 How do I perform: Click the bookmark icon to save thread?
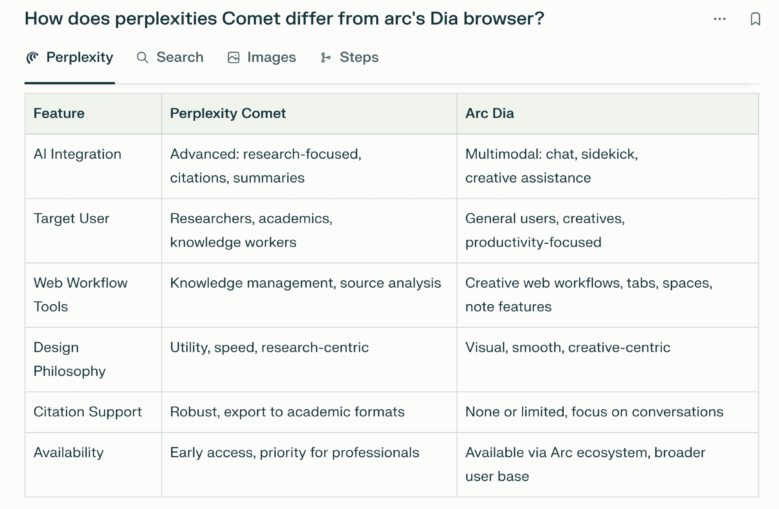tap(755, 19)
